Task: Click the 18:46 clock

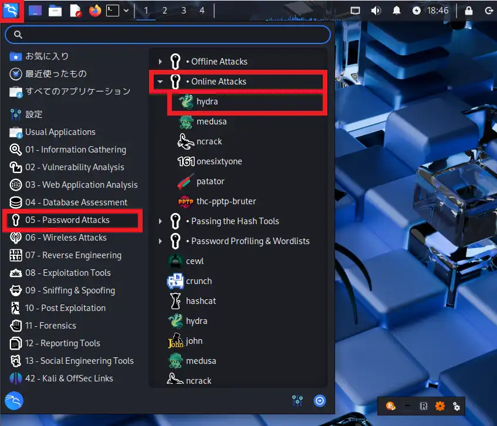Action: tap(438, 11)
